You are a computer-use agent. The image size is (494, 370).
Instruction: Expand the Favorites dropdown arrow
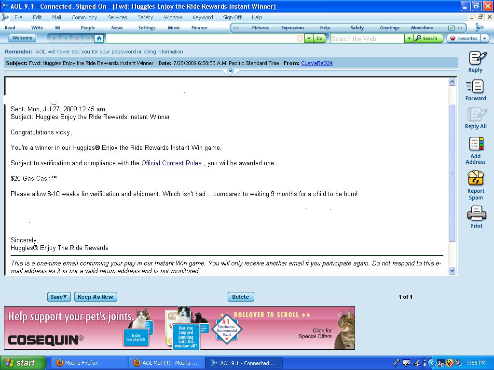point(484,39)
